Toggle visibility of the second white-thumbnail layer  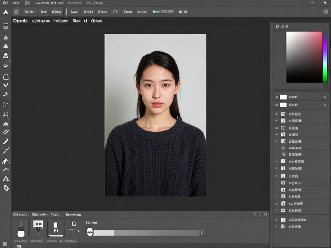click(277, 105)
